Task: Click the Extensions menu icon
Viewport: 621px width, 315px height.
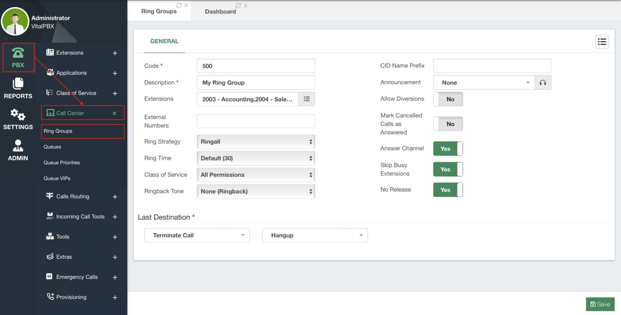Action: click(50, 53)
